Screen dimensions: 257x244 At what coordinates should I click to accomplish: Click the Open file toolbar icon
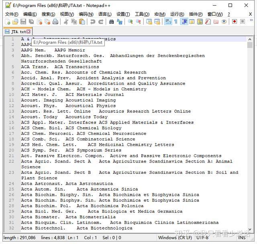(15, 22)
